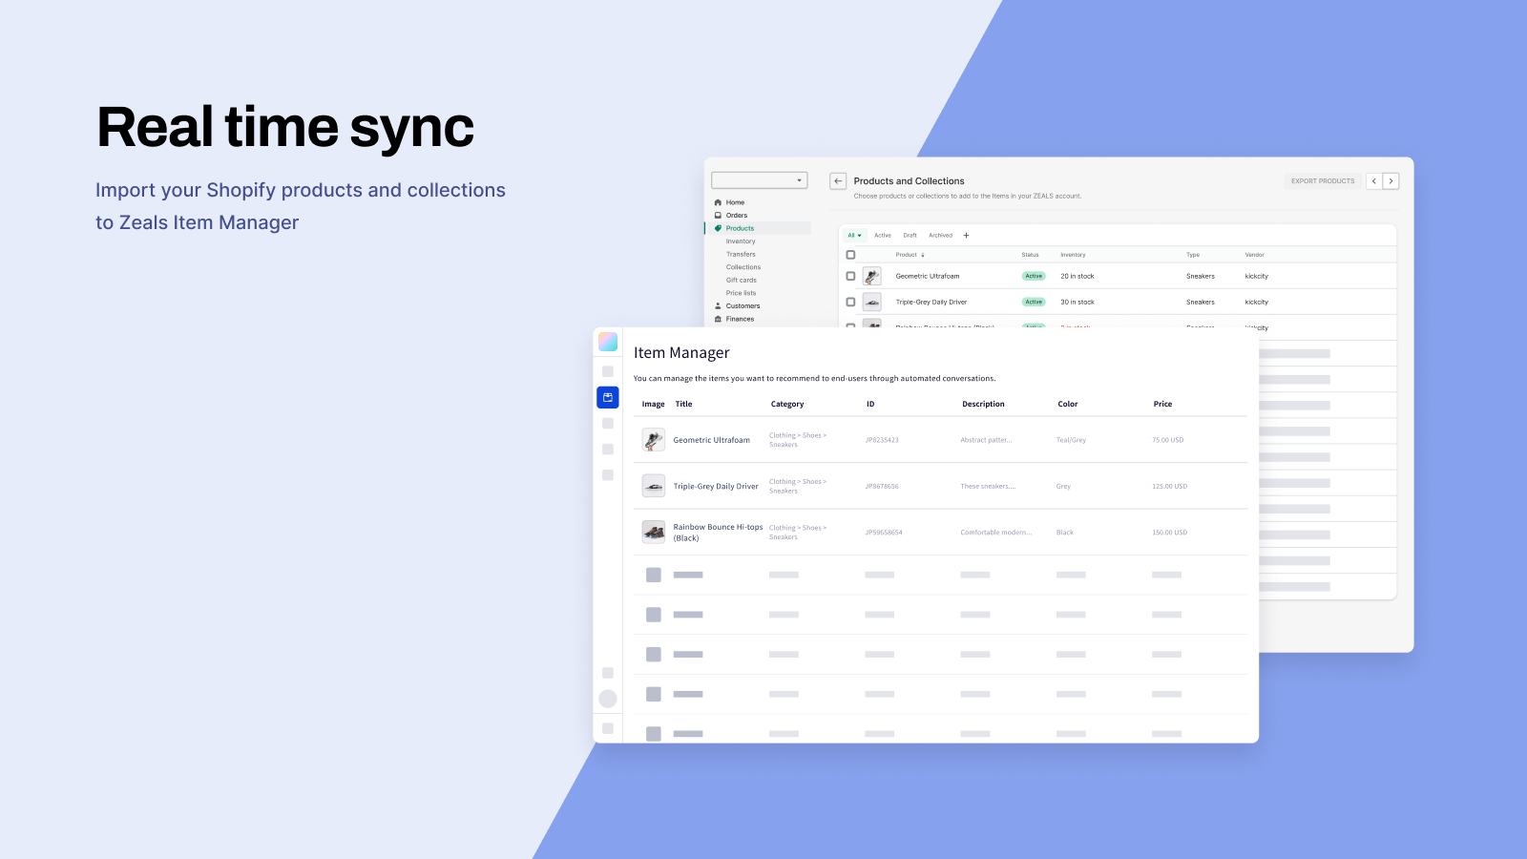1527x859 pixels.
Task: Click the Rainbow Bounce Hi-tops (Black) title
Action: (718, 533)
